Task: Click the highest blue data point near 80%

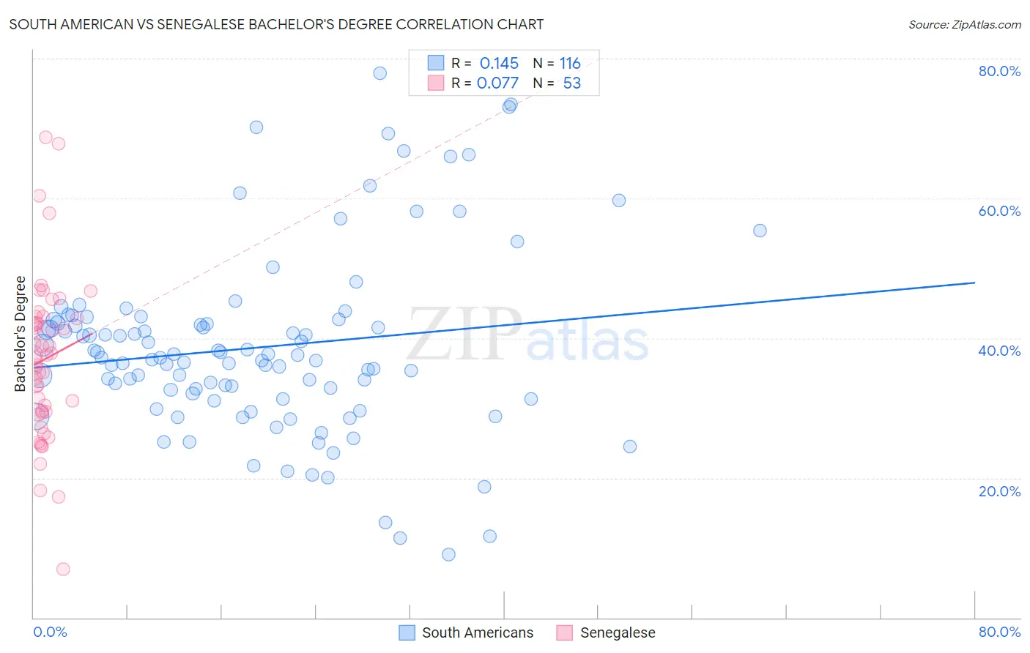Action: point(379,73)
